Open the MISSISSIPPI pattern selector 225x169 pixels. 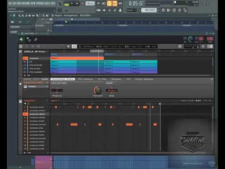(x=149, y=10)
